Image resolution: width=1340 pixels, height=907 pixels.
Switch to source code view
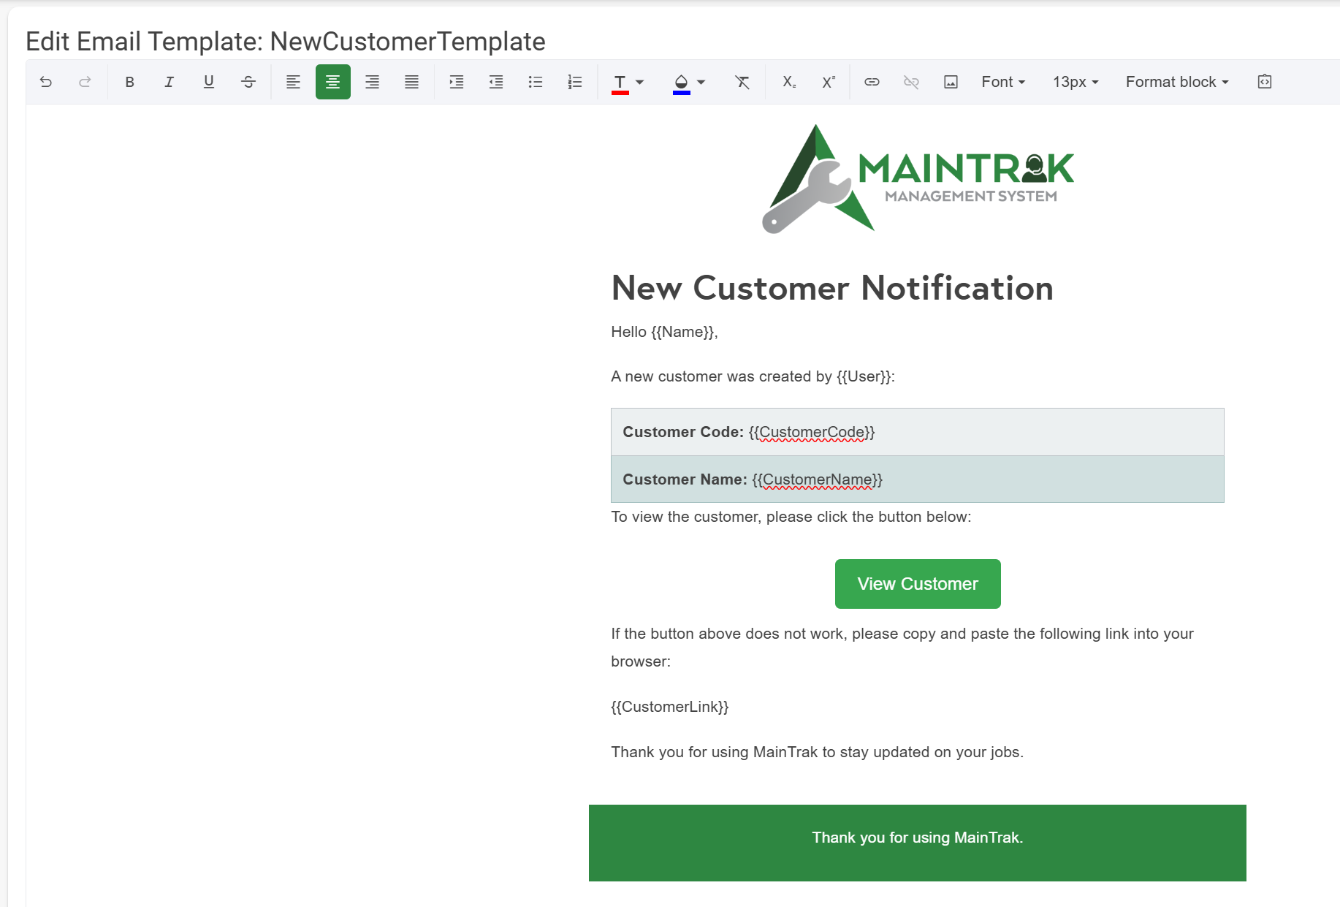[1265, 82]
